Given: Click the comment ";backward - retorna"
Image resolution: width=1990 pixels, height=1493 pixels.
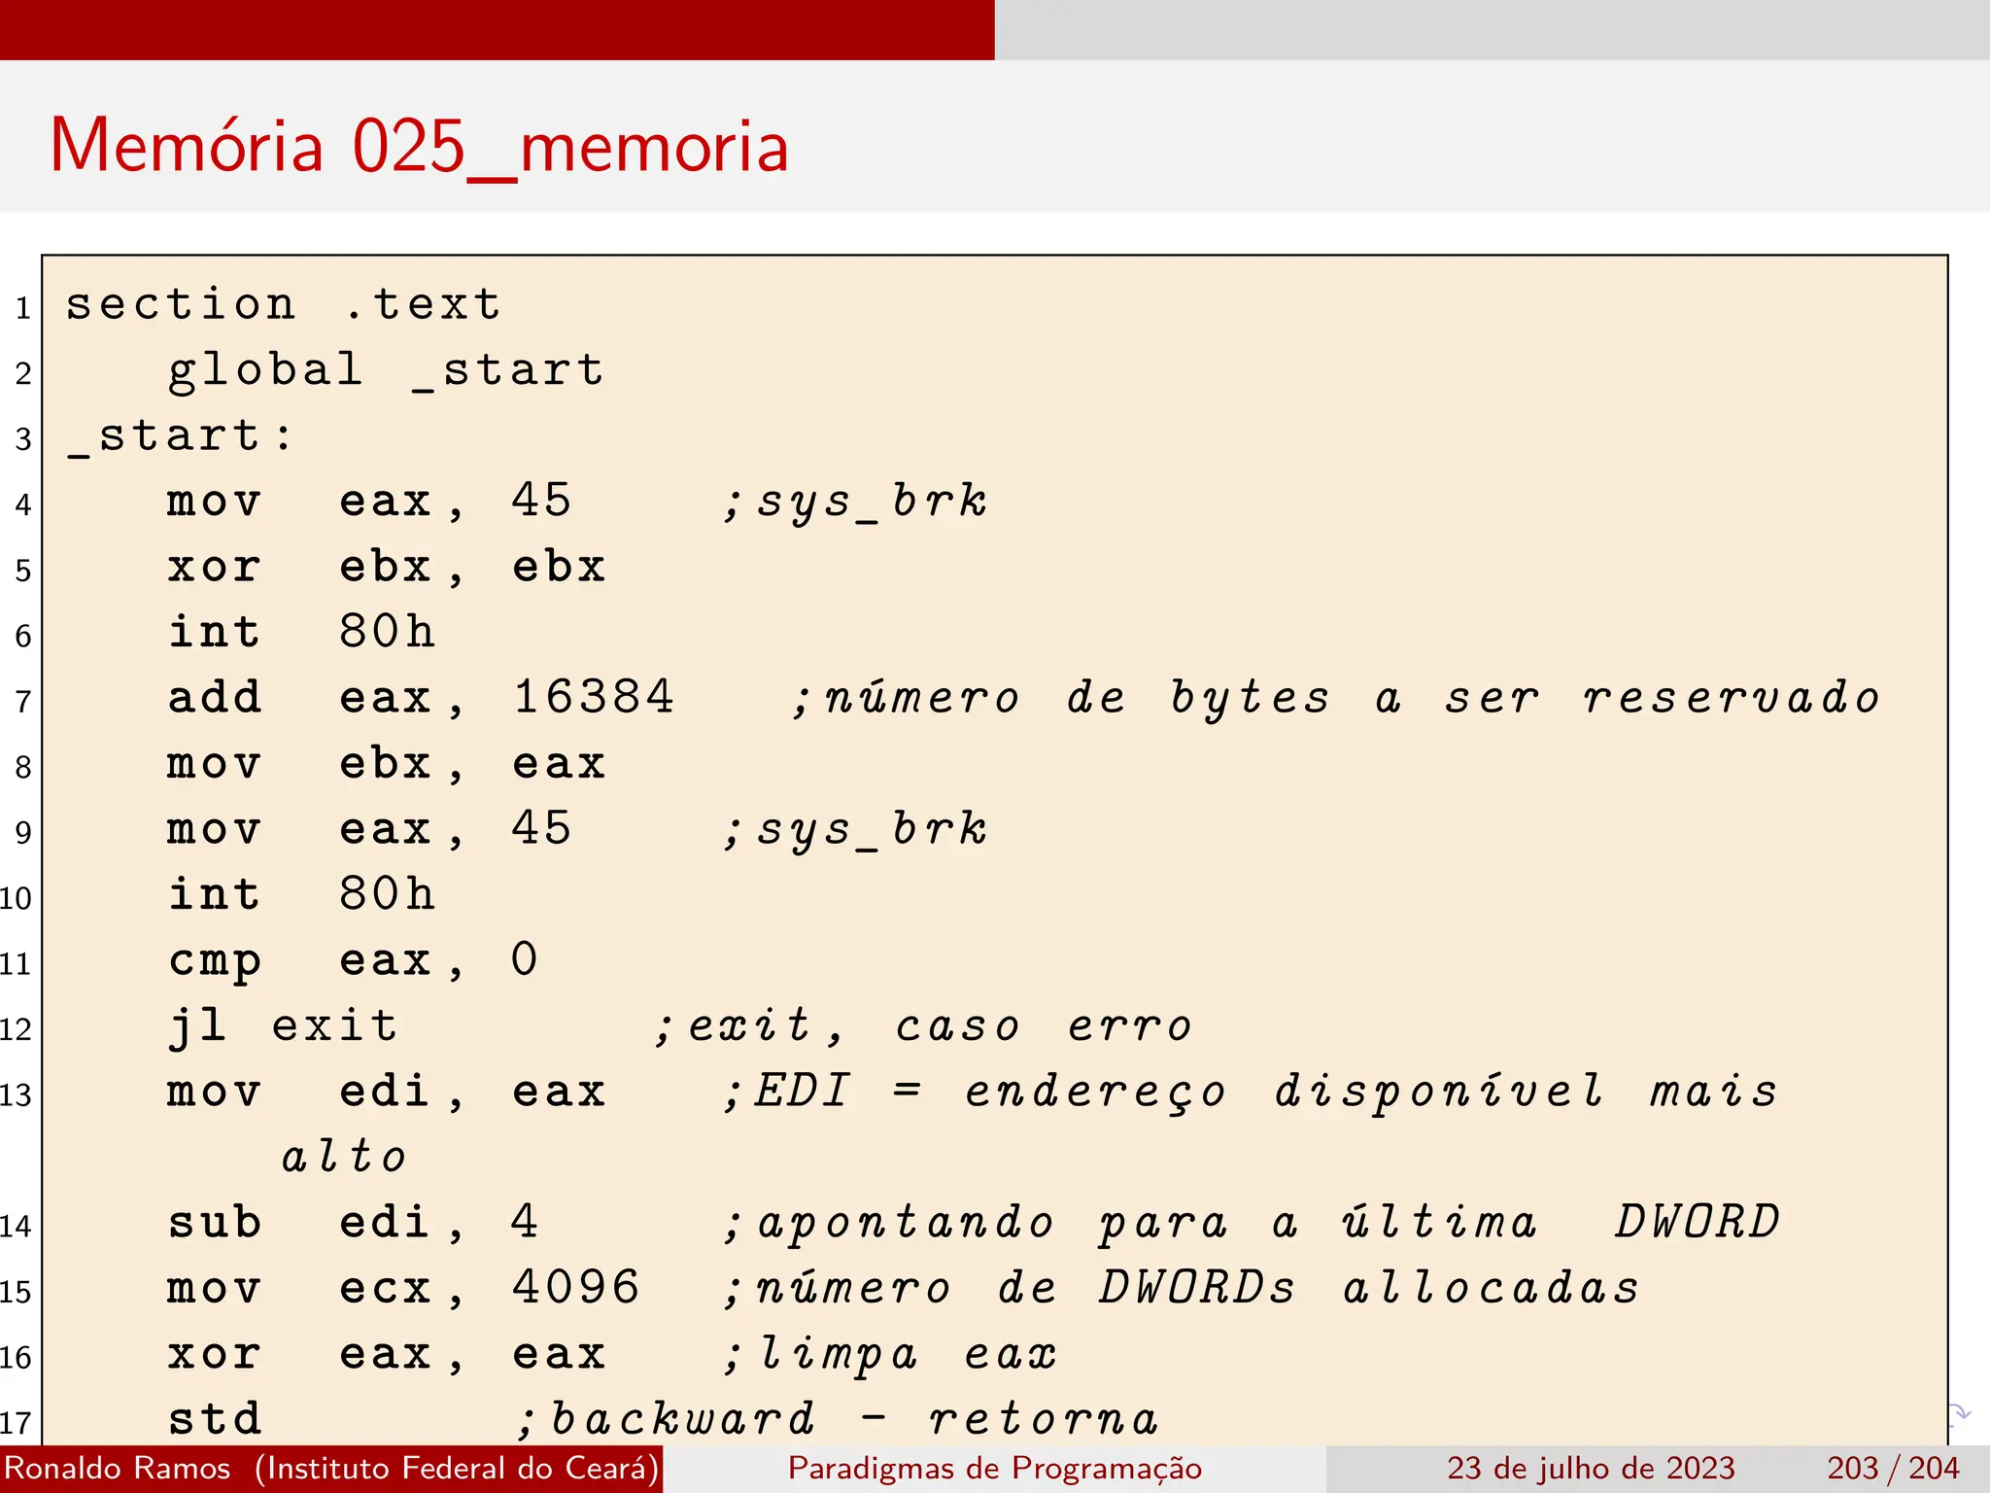Looking at the screenshot, I should 838,1419.
